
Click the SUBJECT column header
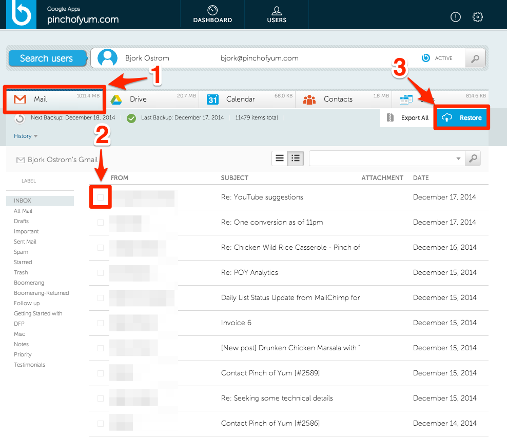click(235, 177)
